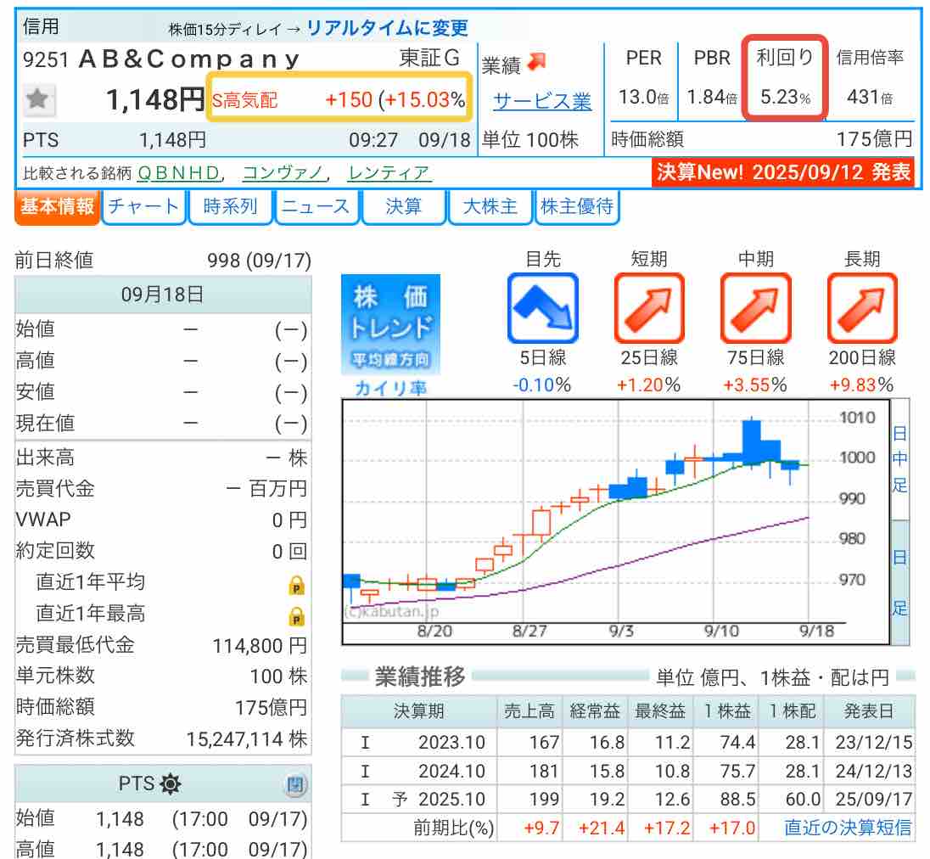The height and width of the screenshot is (859, 930).
Task: Click the +1.20% deviation value
Action: point(648,385)
